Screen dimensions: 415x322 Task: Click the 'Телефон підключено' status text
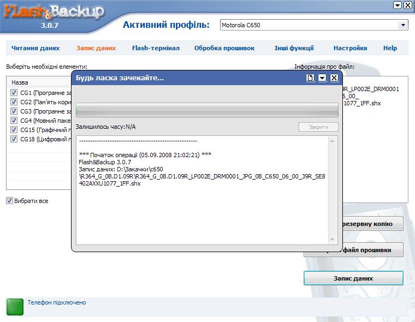click(57, 302)
